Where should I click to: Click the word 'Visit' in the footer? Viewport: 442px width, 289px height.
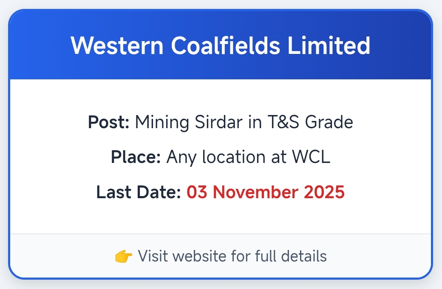[150, 256]
